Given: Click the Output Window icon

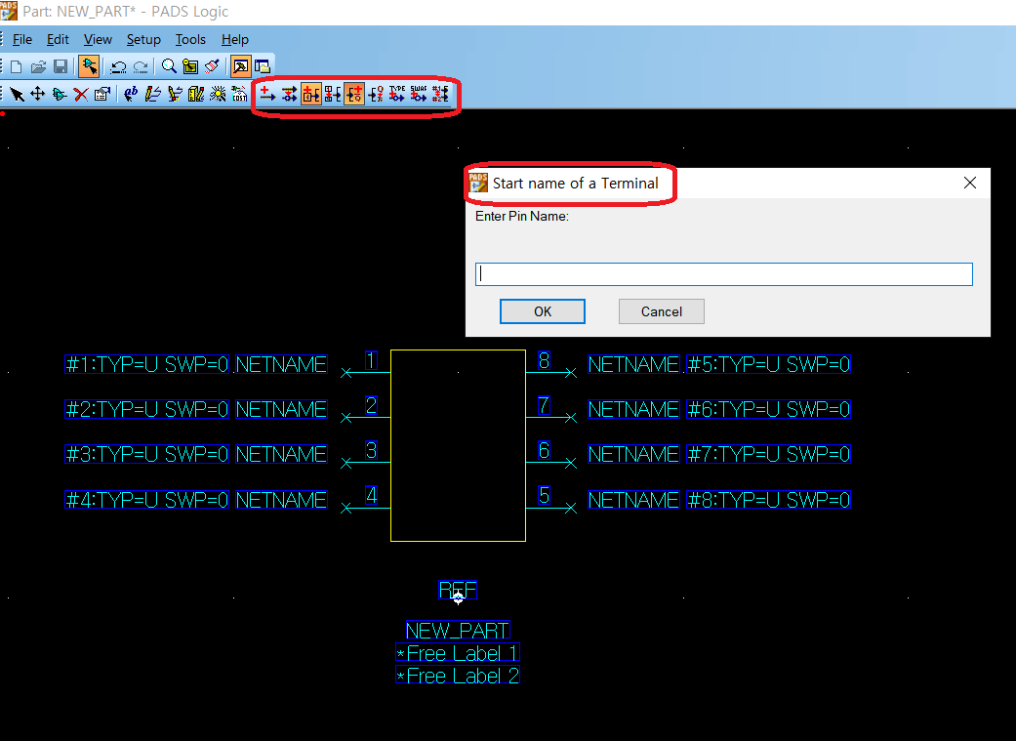Looking at the screenshot, I should [x=263, y=66].
